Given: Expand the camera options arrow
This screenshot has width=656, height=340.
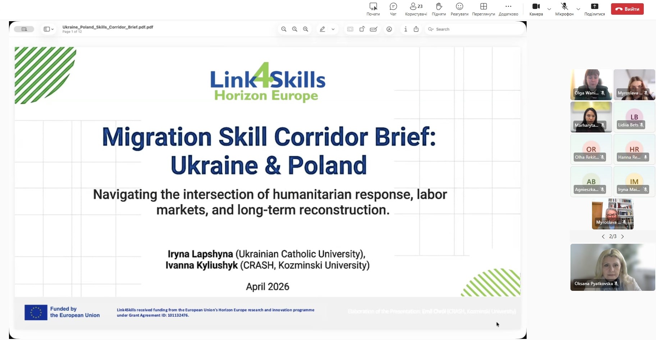Looking at the screenshot, I should (549, 9).
